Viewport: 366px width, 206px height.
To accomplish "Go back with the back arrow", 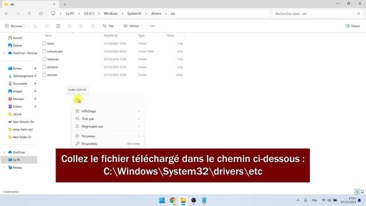I will [6, 14].
